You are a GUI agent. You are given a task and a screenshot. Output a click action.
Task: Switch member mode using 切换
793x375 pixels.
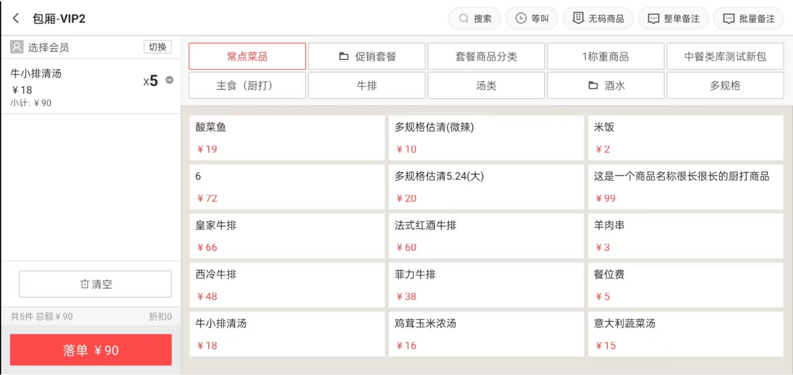[x=157, y=47]
